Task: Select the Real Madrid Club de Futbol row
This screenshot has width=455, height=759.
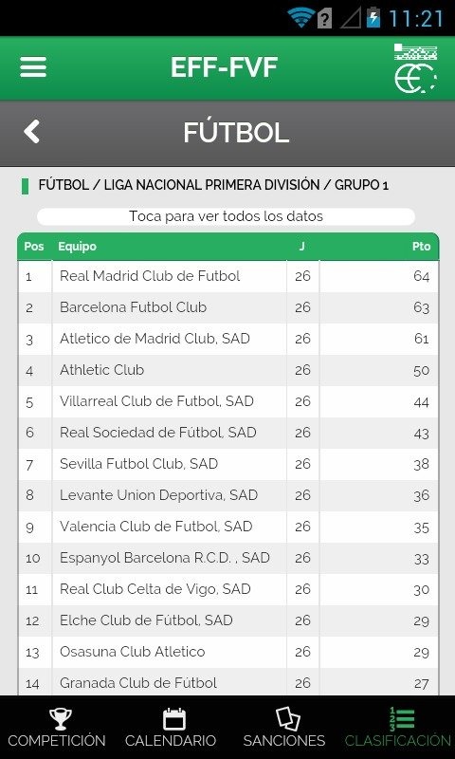Action: 228,276
